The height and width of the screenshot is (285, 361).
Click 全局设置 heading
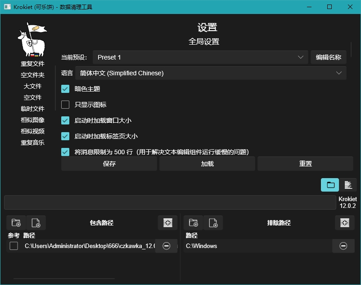pos(204,42)
